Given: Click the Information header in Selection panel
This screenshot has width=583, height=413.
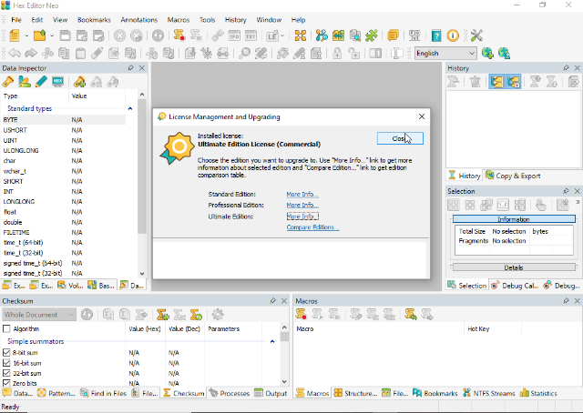Looking at the screenshot, I should pyautogui.click(x=514, y=219).
